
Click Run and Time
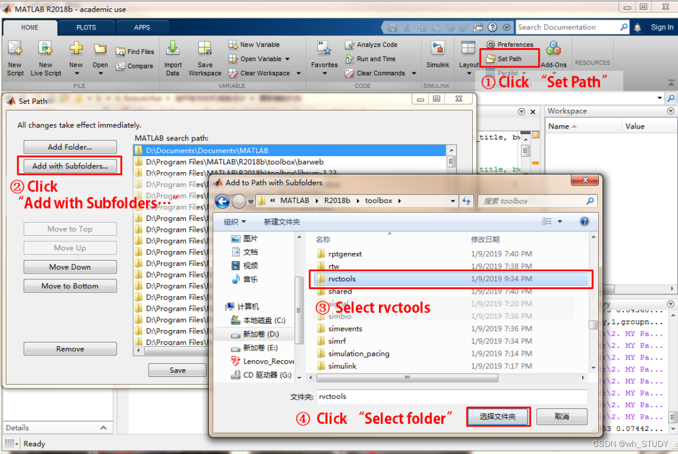(371, 58)
